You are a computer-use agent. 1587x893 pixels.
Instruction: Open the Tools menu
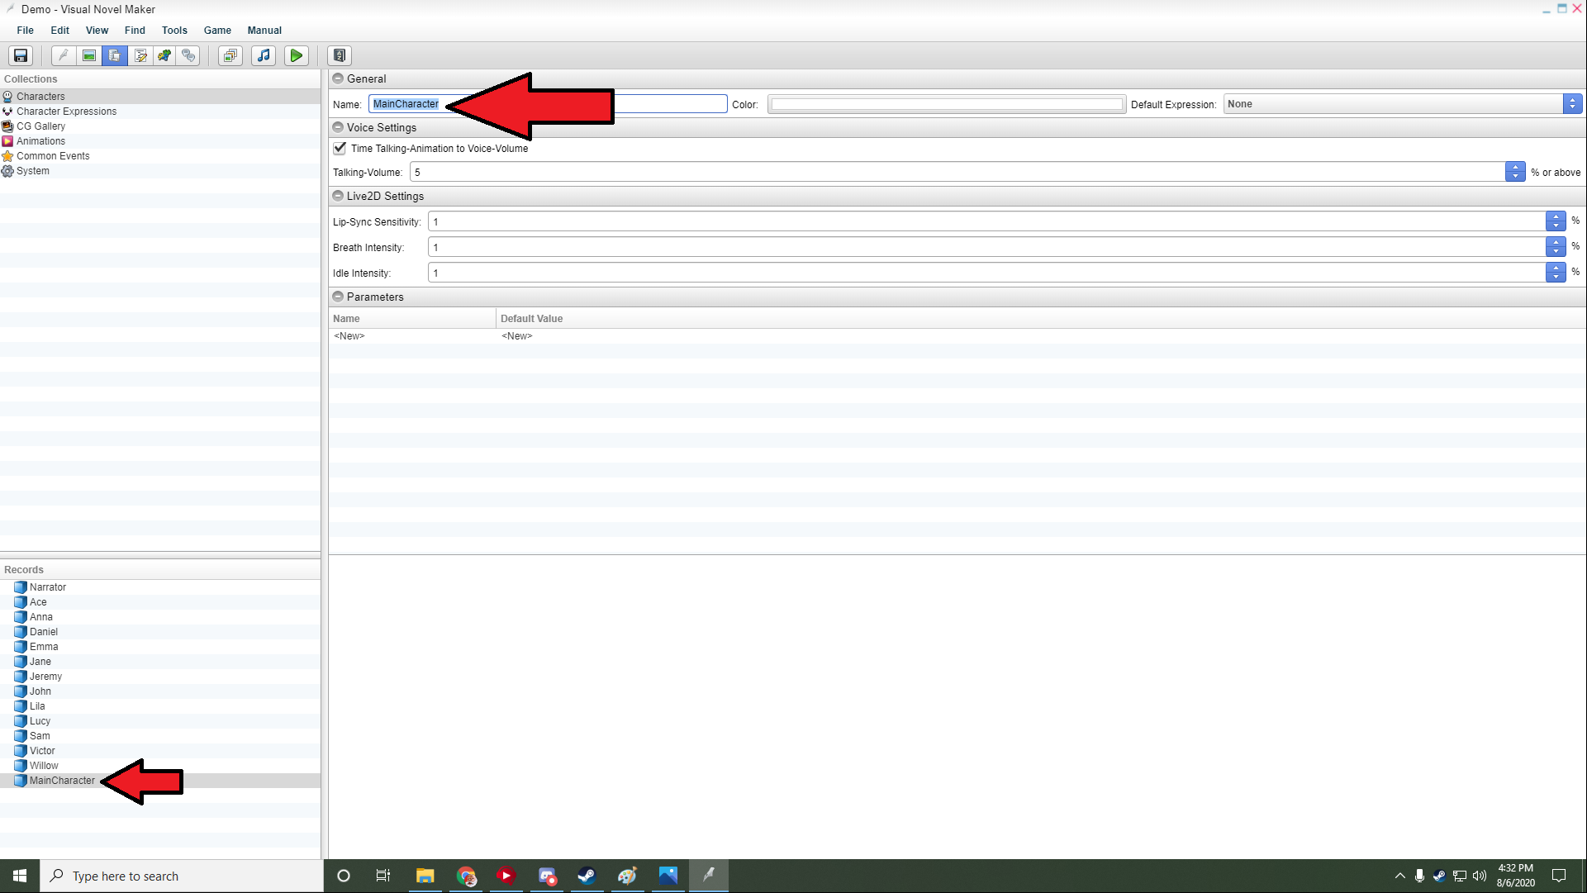click(x=174, y=30)
